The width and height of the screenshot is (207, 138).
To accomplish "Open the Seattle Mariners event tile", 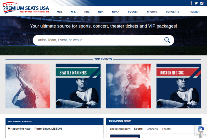I will [78, 86].
